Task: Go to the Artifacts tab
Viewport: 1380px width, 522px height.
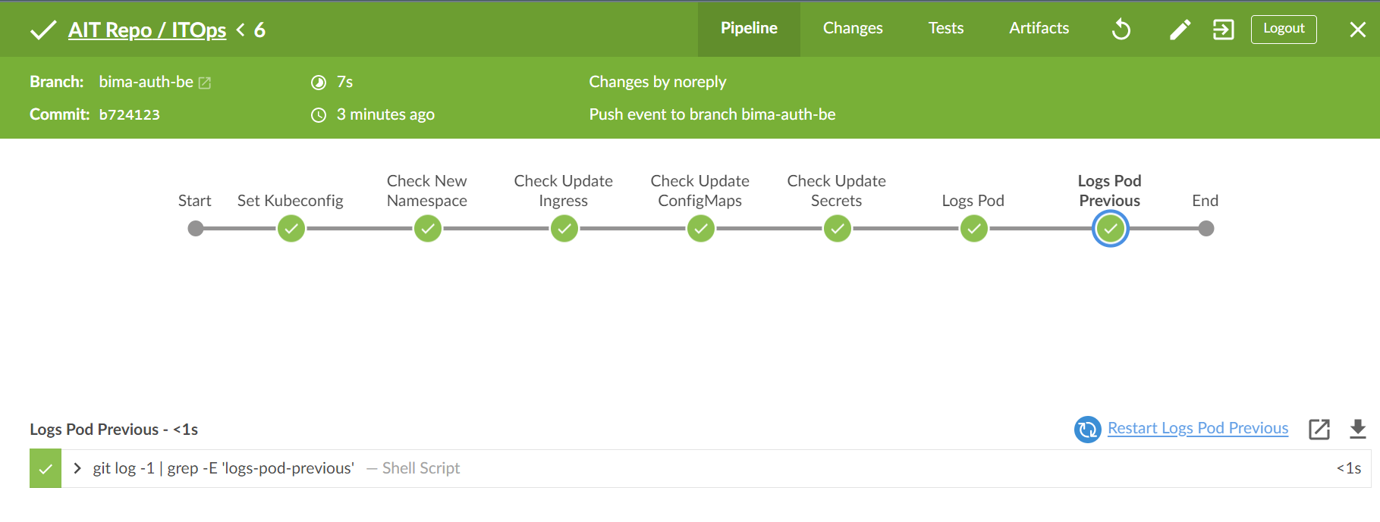Action: [1039, 28]
